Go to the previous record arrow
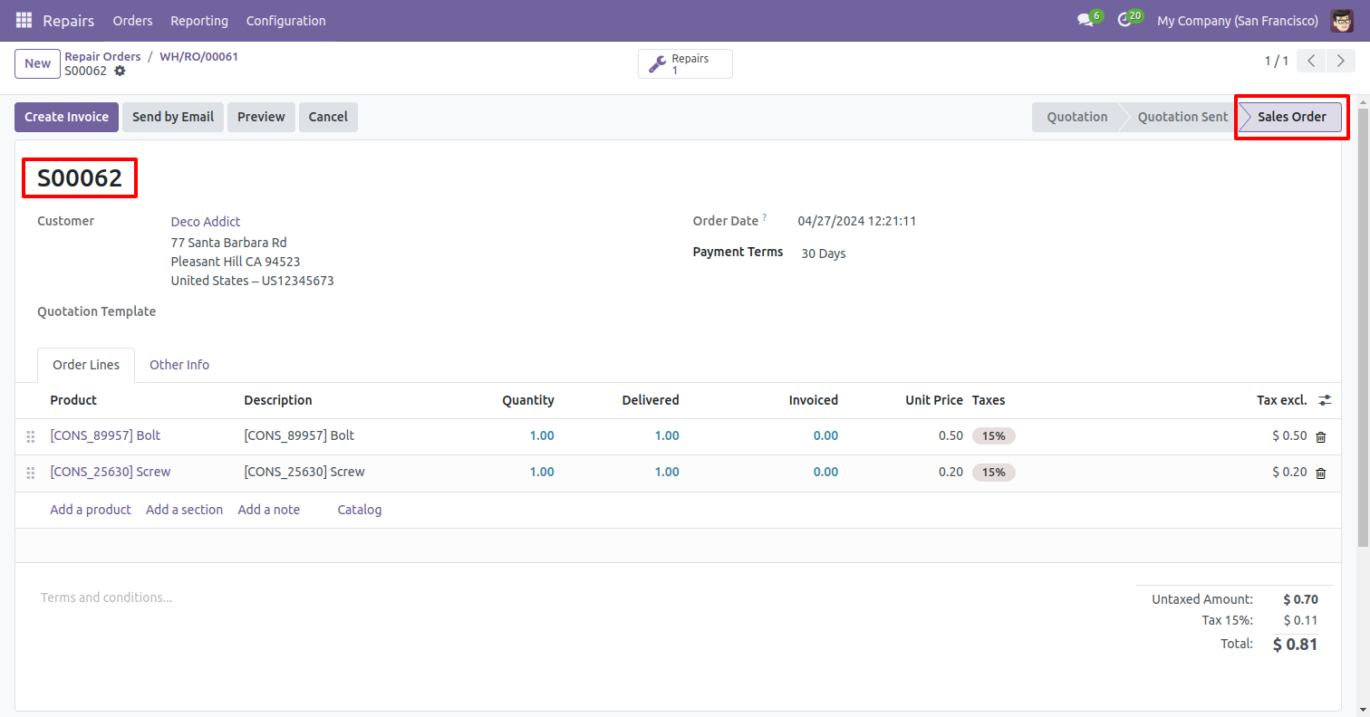Screen dimensions: 1370x717 point(1311,62)
